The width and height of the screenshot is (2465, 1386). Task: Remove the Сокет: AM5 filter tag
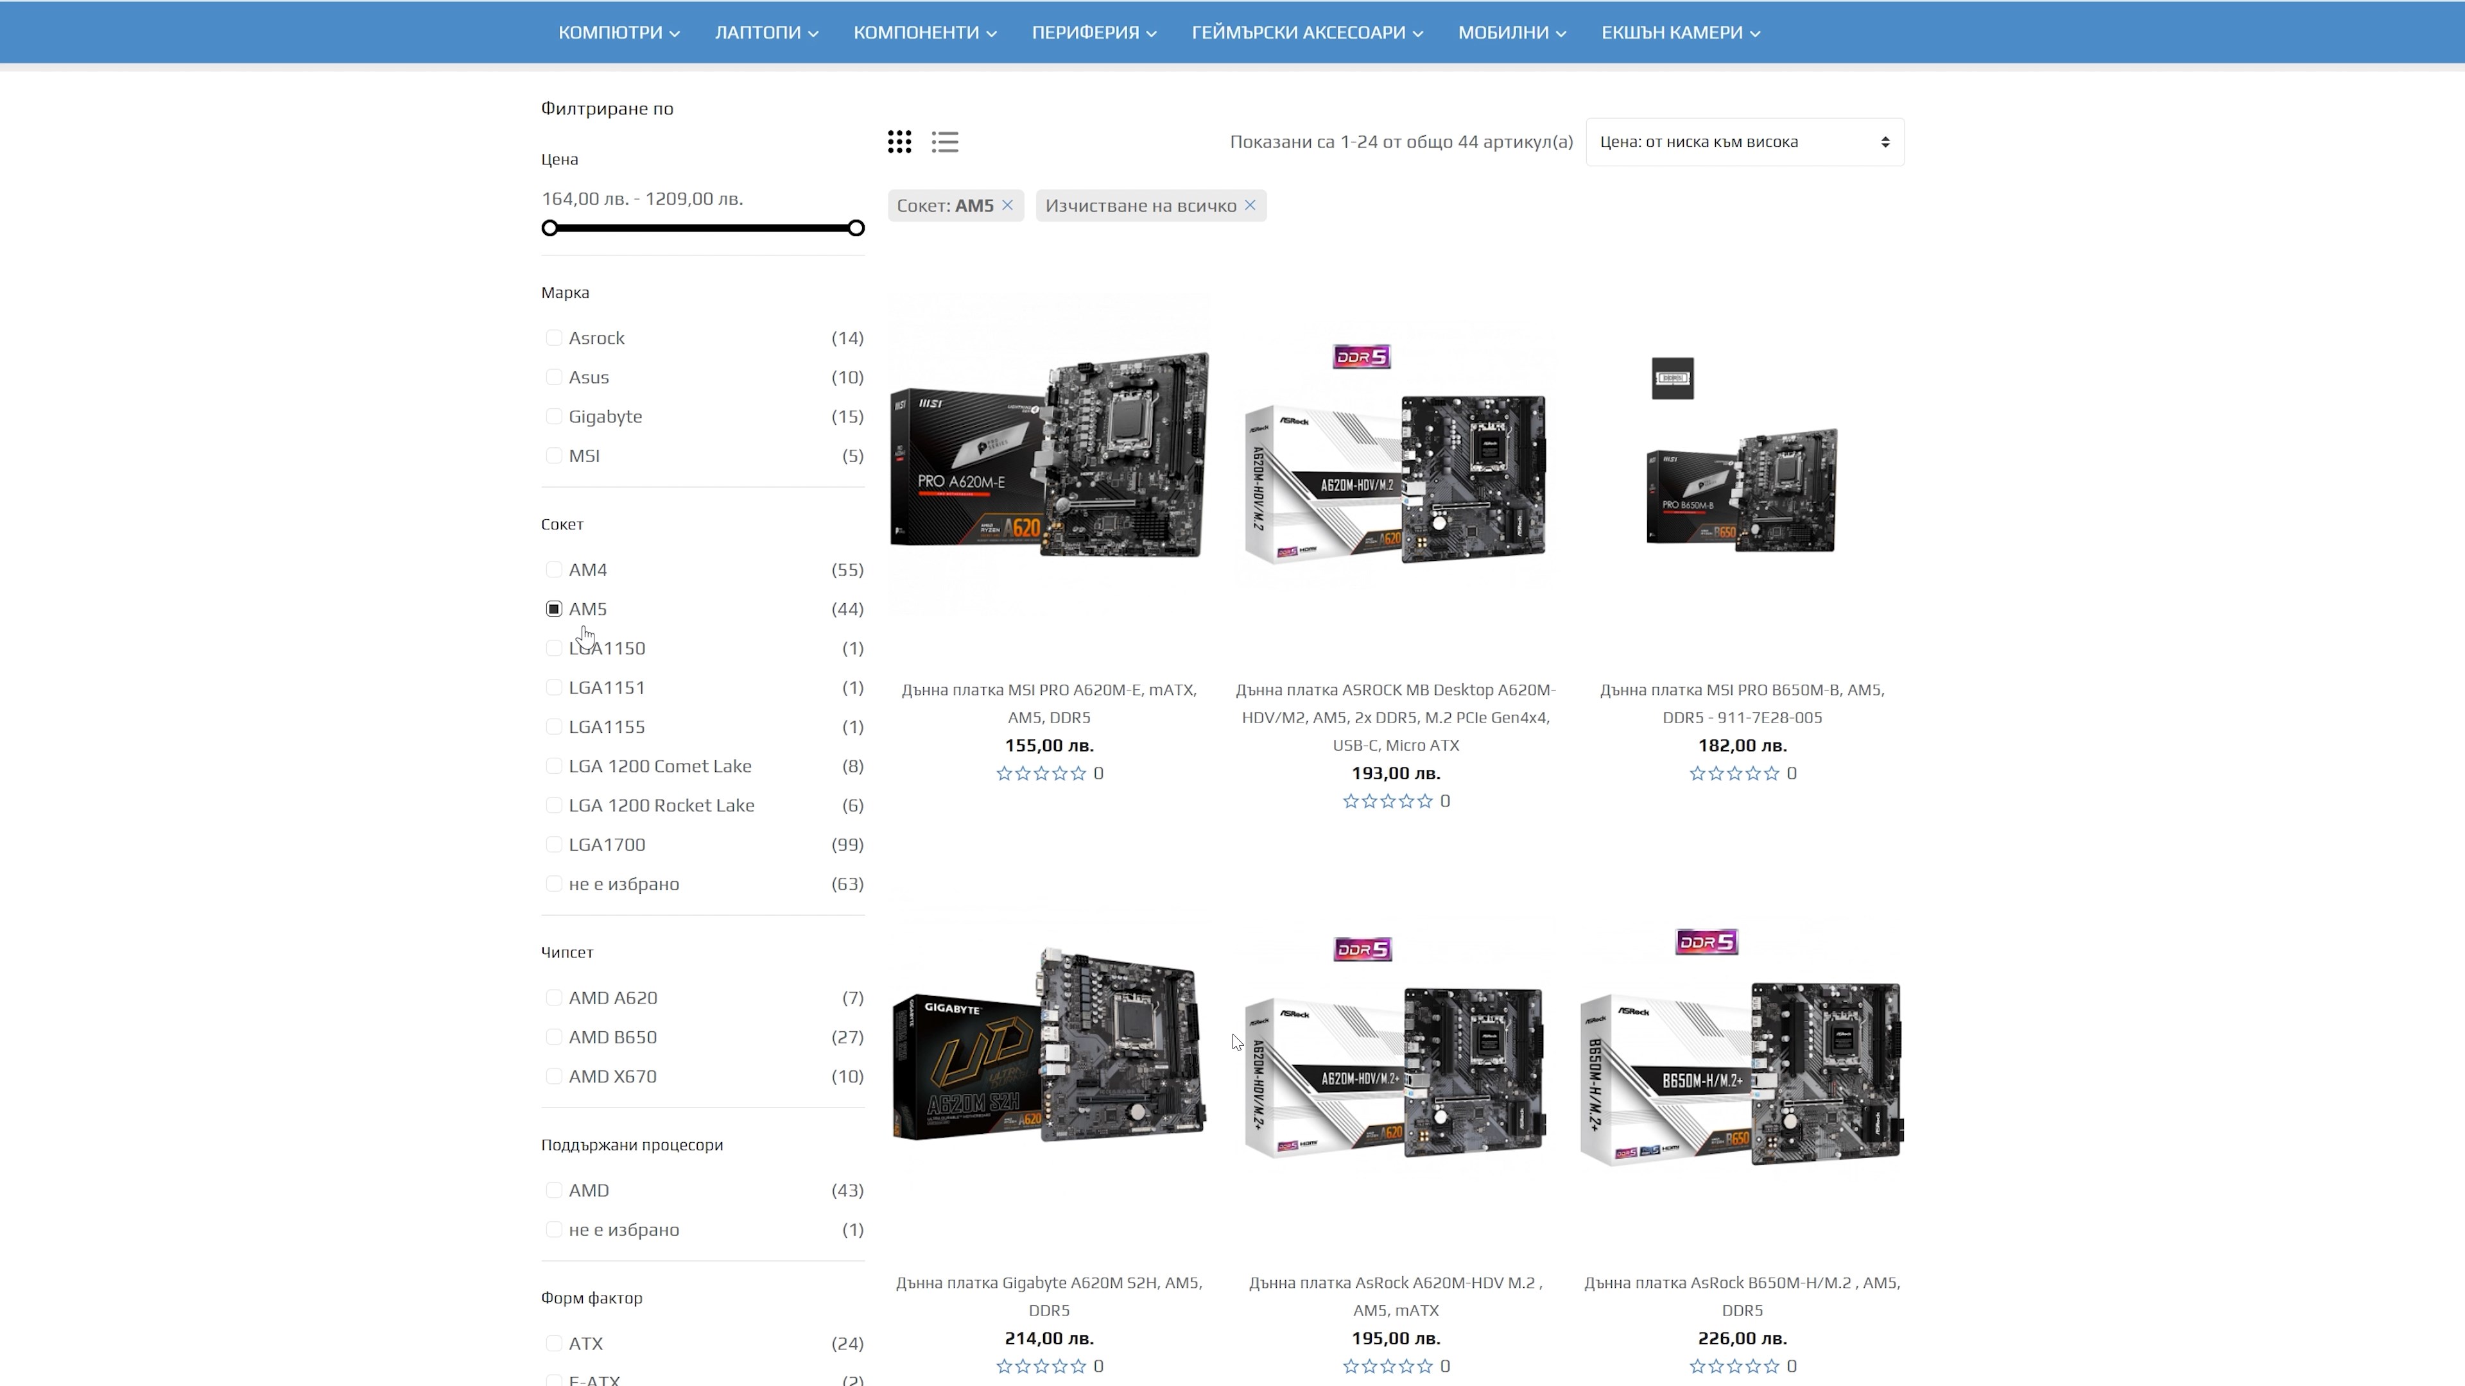1008,205
